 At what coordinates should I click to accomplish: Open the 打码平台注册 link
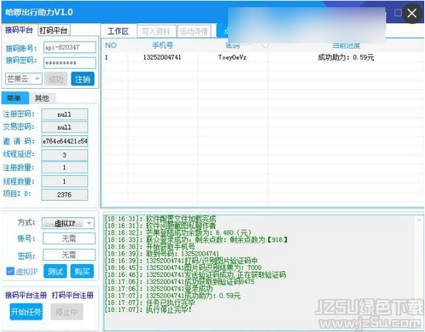pos(73,295)
